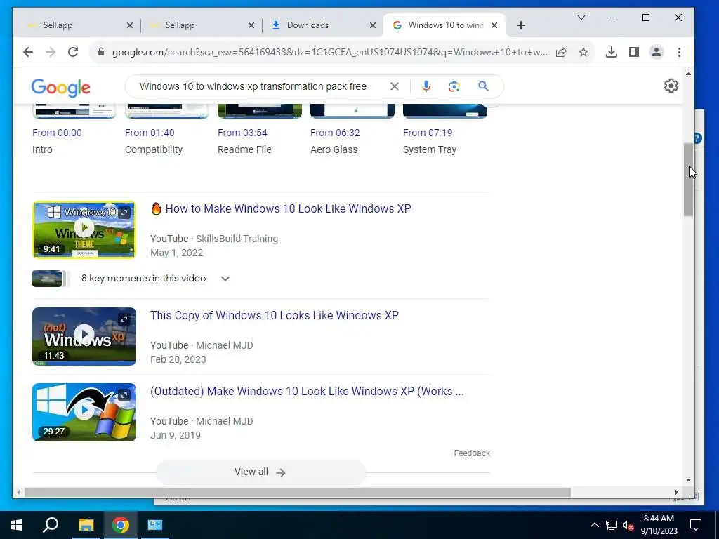Click the page scroll down arrow

[688, 480]
